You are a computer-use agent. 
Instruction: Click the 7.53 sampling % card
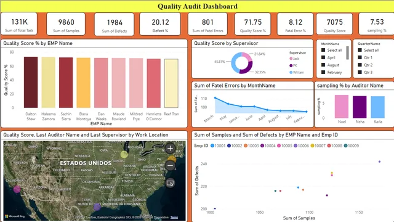[376, 24]
